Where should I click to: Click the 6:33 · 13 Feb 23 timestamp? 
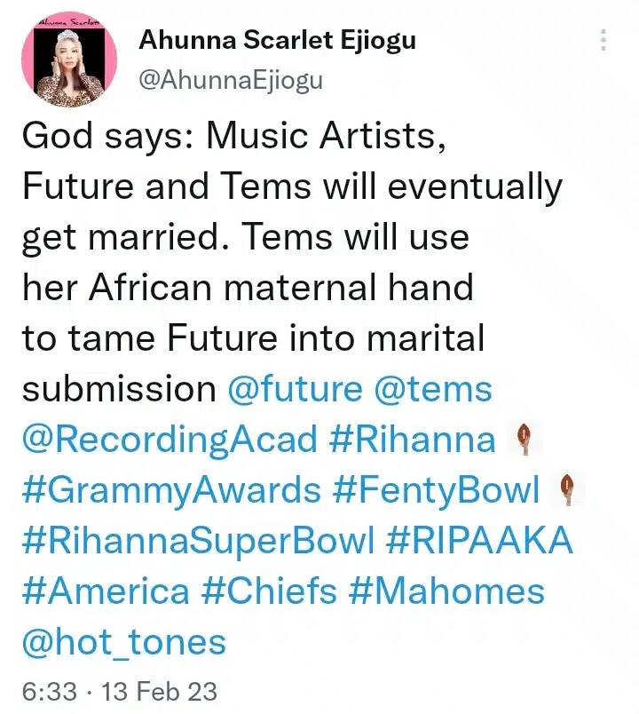coord(120,690)
